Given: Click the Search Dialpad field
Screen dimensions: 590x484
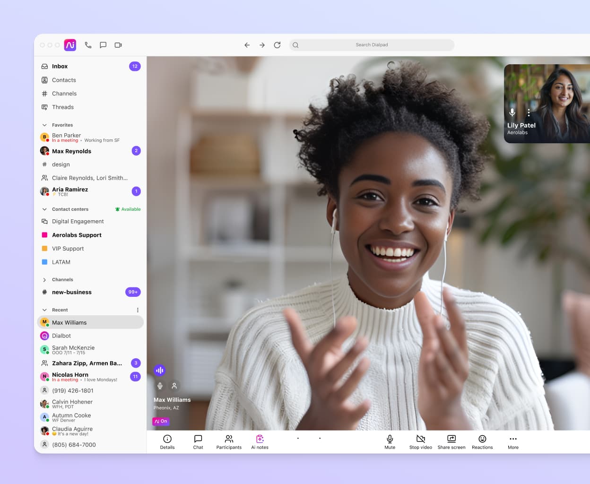Looking at the screenshot, I should coord(372,45).
